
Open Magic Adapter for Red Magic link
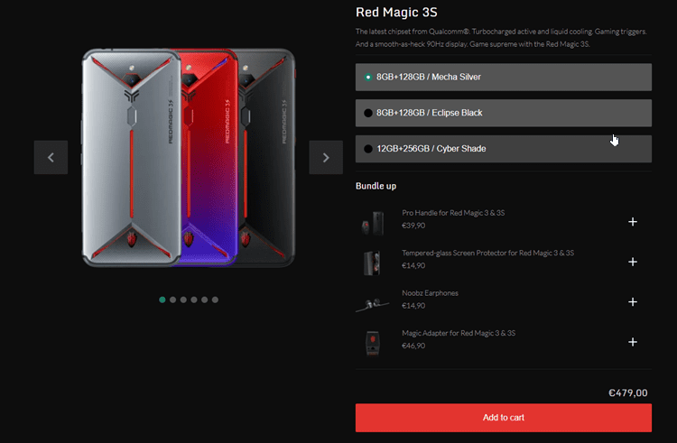pyautogui.click(x=459, y=333)
